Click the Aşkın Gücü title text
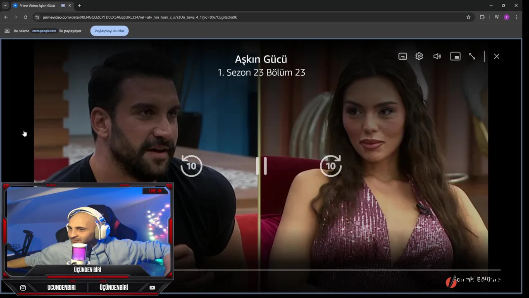 pos(261,59)
